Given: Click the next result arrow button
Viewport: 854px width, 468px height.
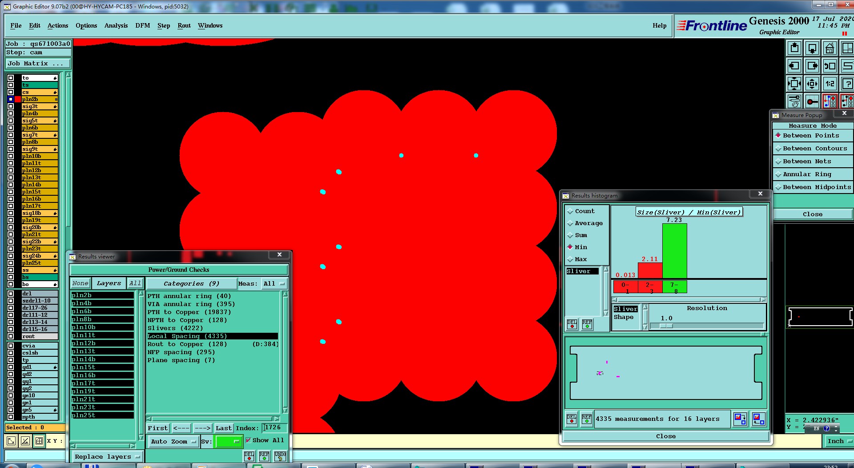Looking at the screenshot, I should pos(202,428).
